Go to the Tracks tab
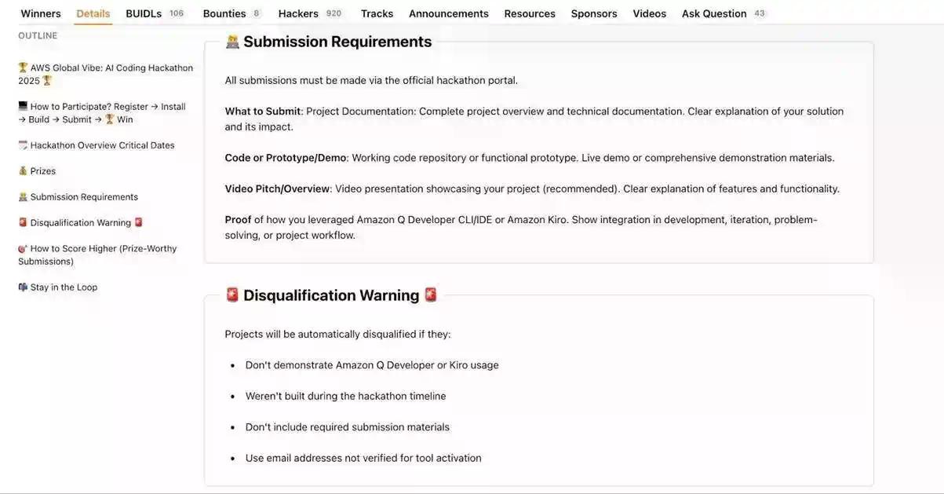 pos(377,13)
